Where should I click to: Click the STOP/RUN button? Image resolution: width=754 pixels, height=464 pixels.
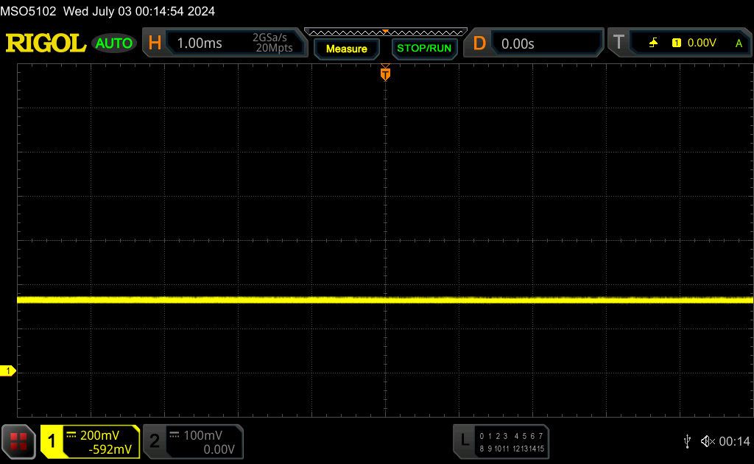click(x=424, y=49)
